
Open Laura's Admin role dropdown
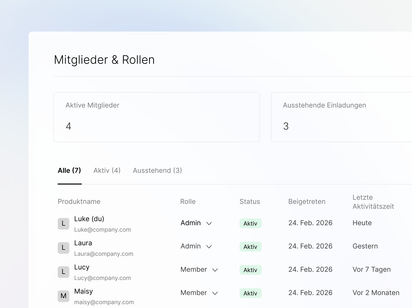(196, 246)
